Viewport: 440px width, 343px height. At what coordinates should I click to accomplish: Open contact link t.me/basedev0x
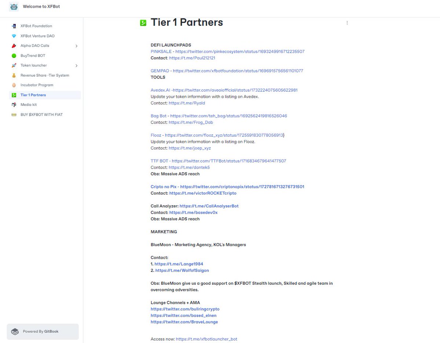click(193, 213)
